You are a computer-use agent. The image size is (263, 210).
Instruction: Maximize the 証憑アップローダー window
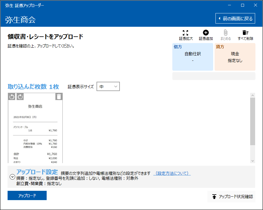point(243,5)
